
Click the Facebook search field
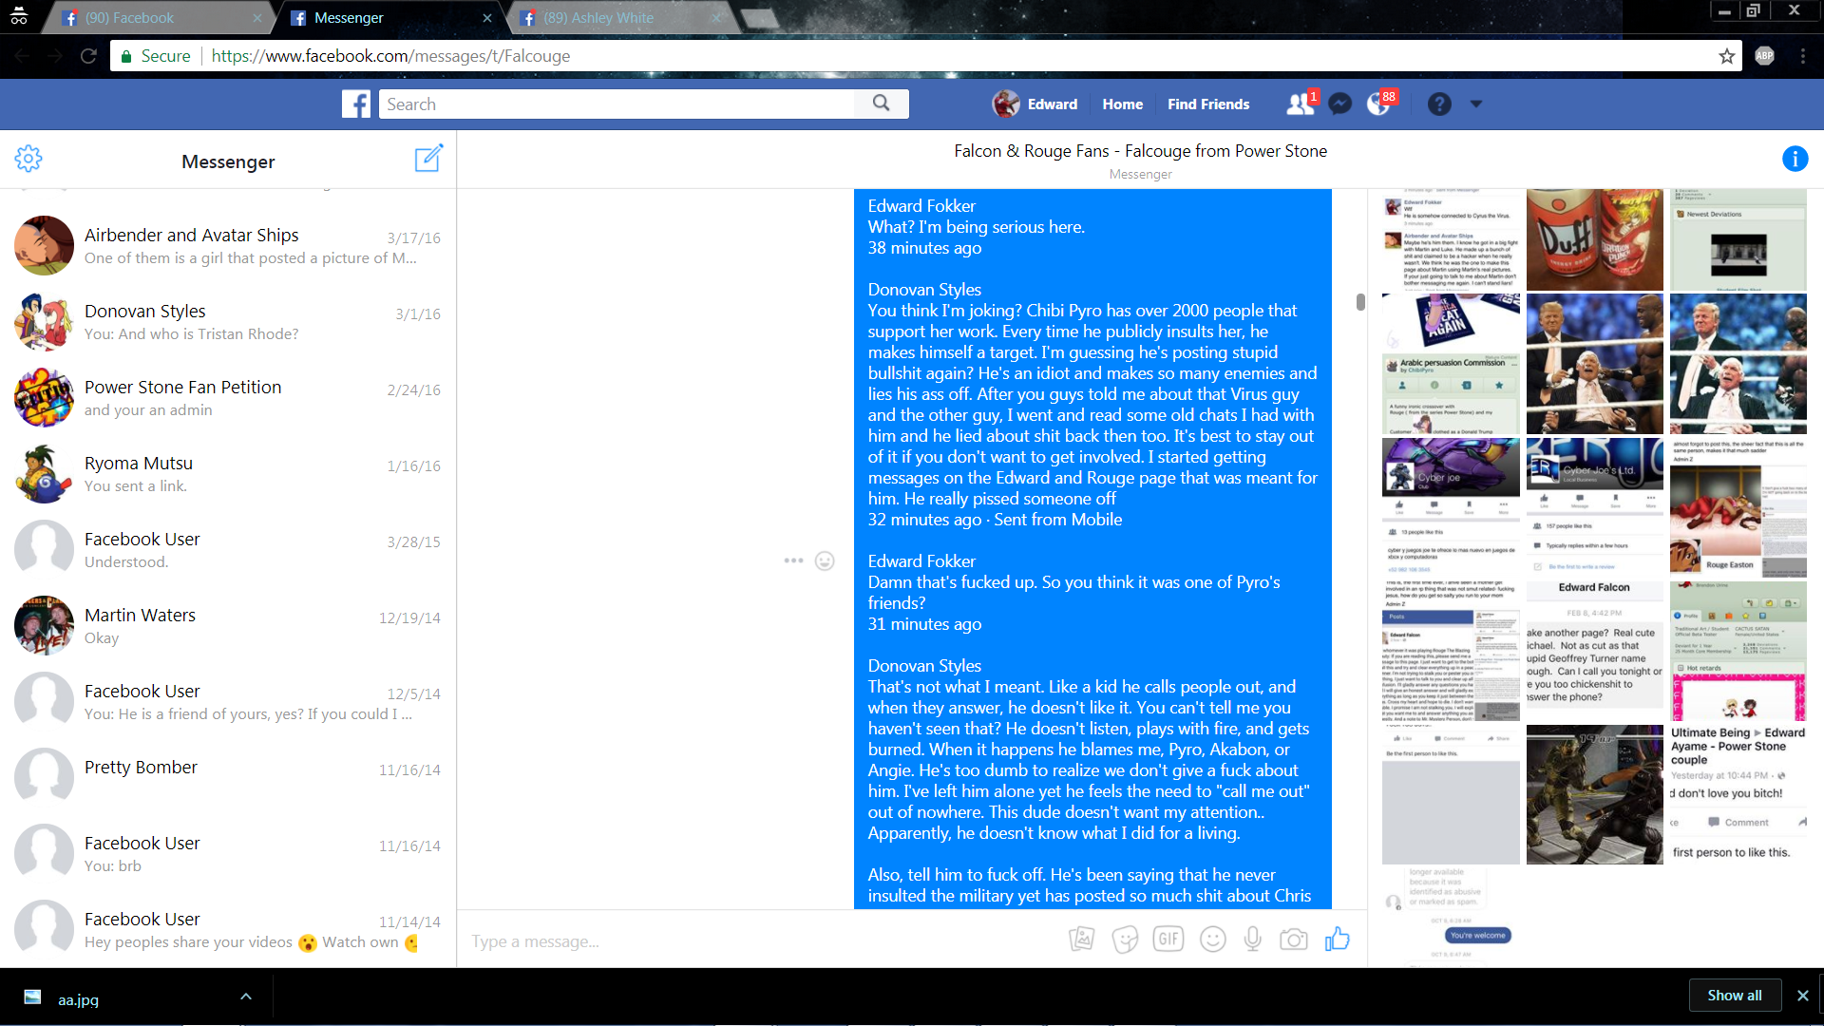(x=617, y=104)
